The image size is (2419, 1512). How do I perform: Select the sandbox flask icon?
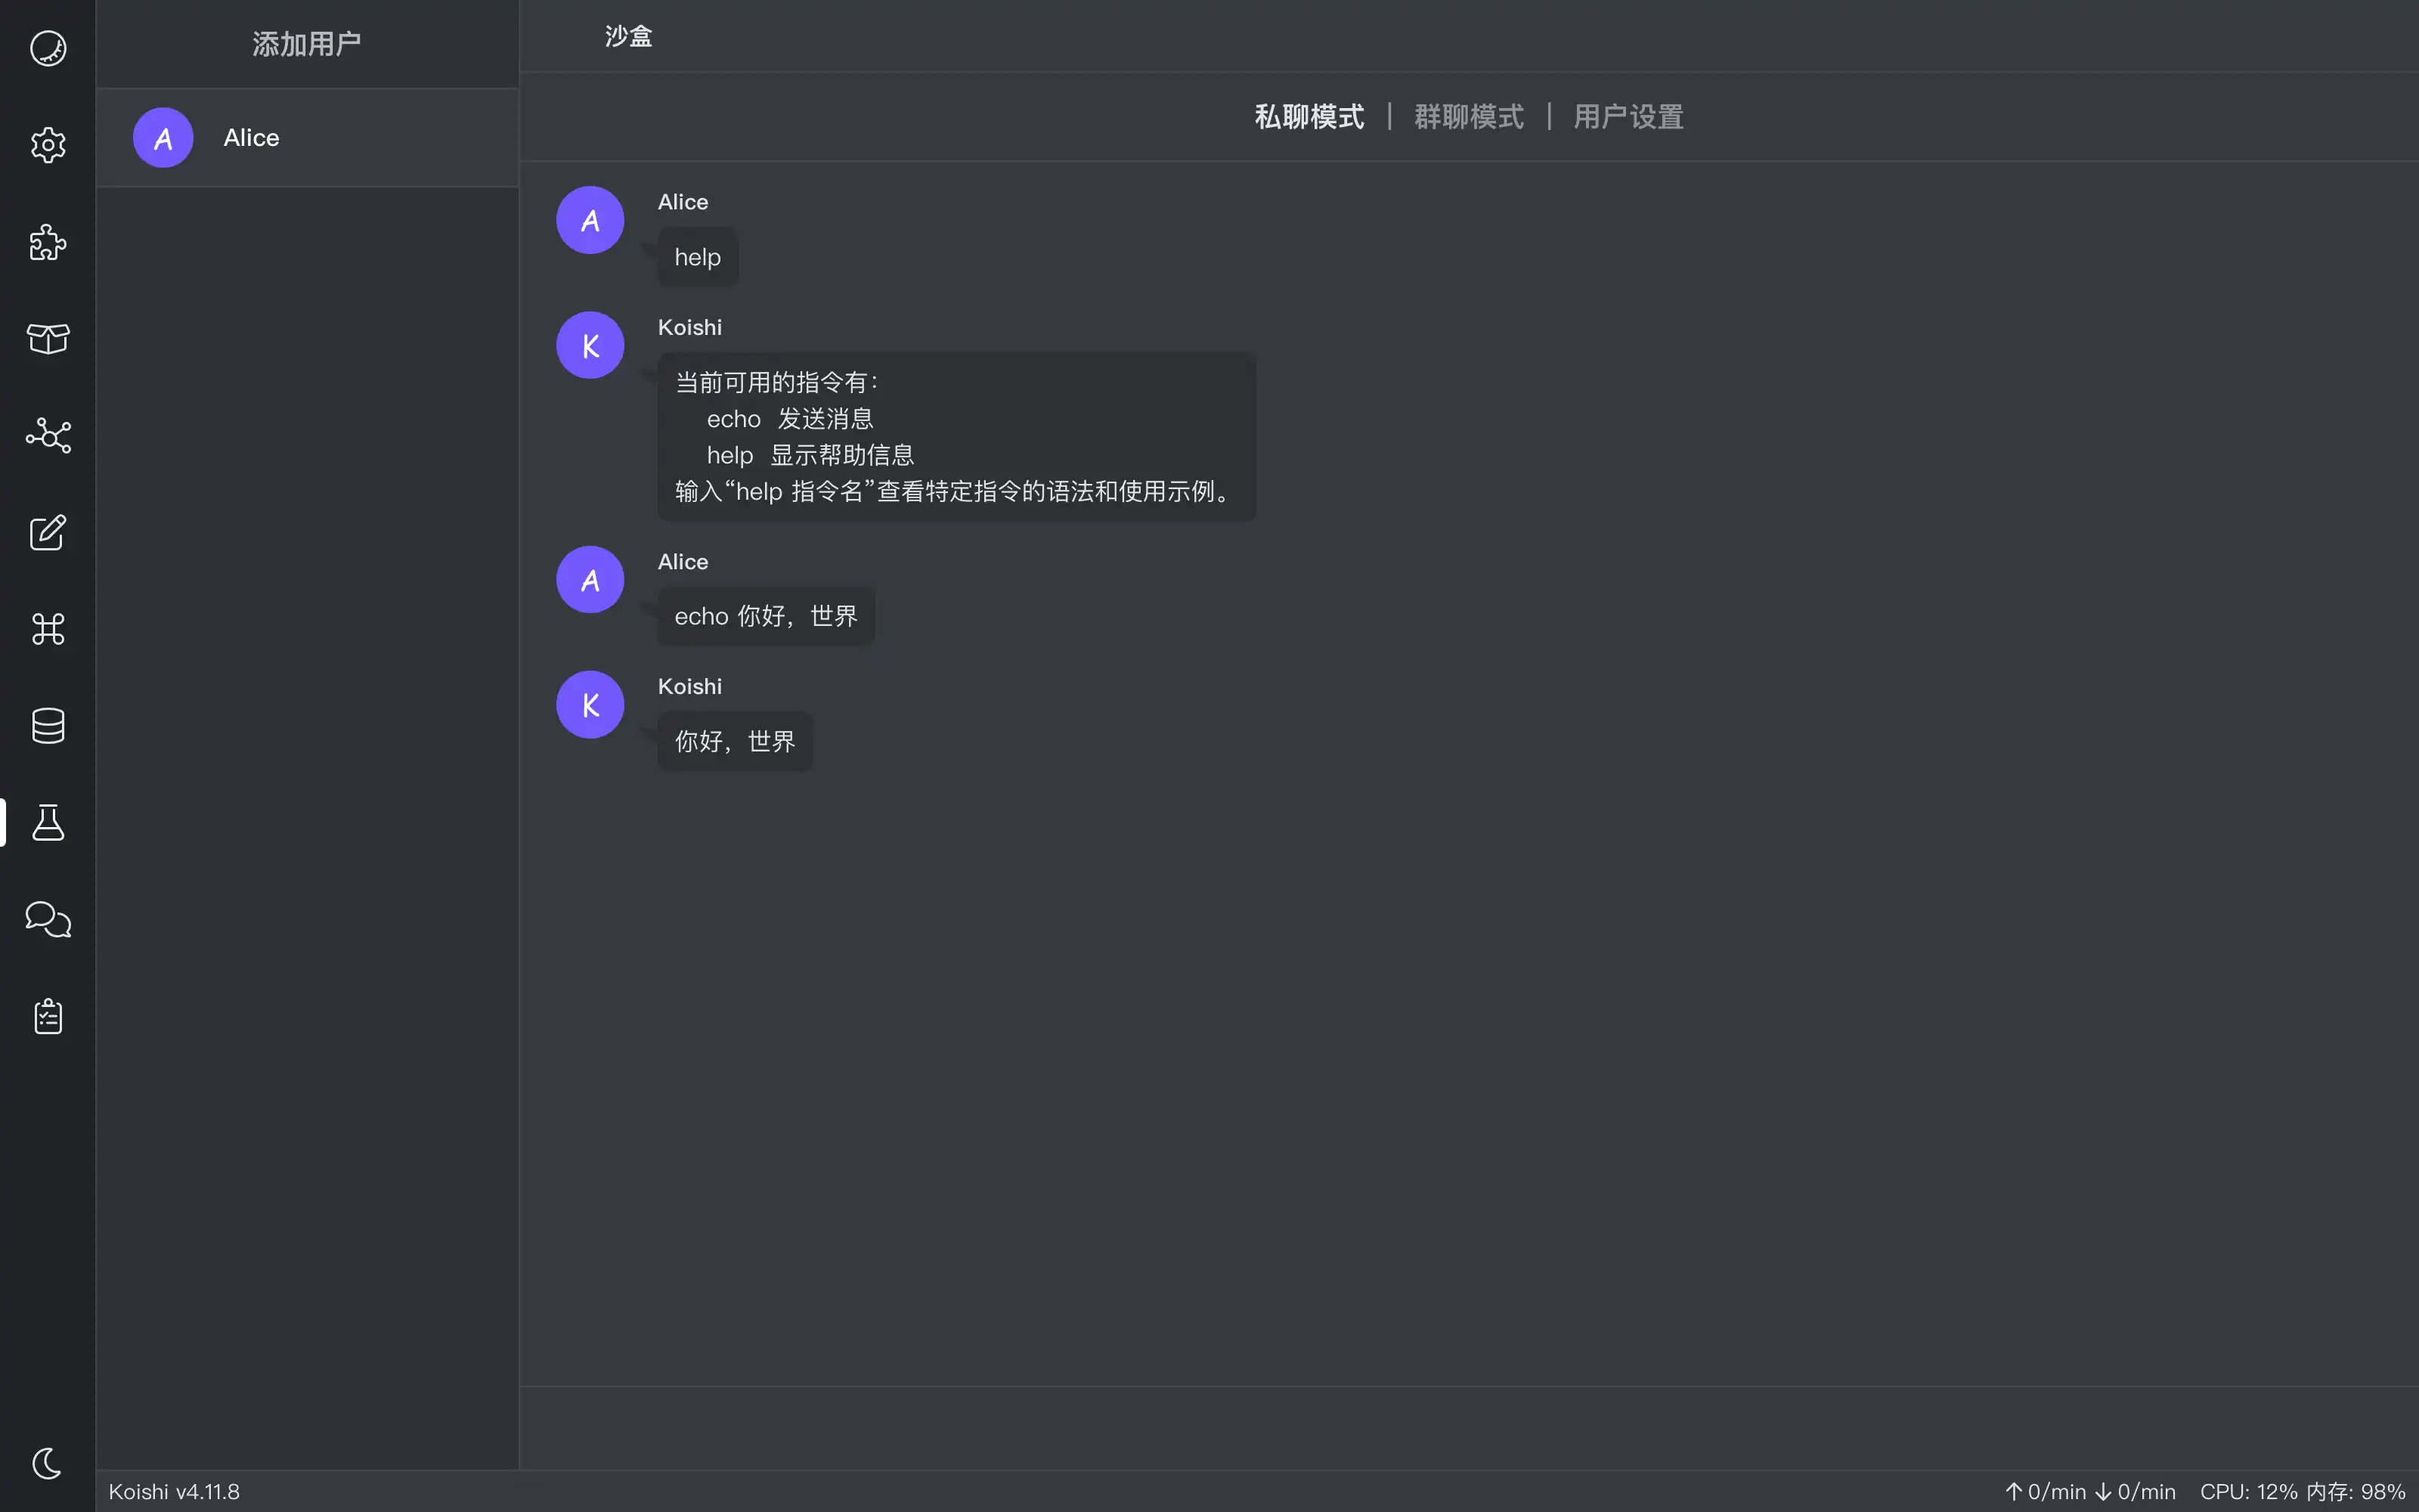click(48, 823)
